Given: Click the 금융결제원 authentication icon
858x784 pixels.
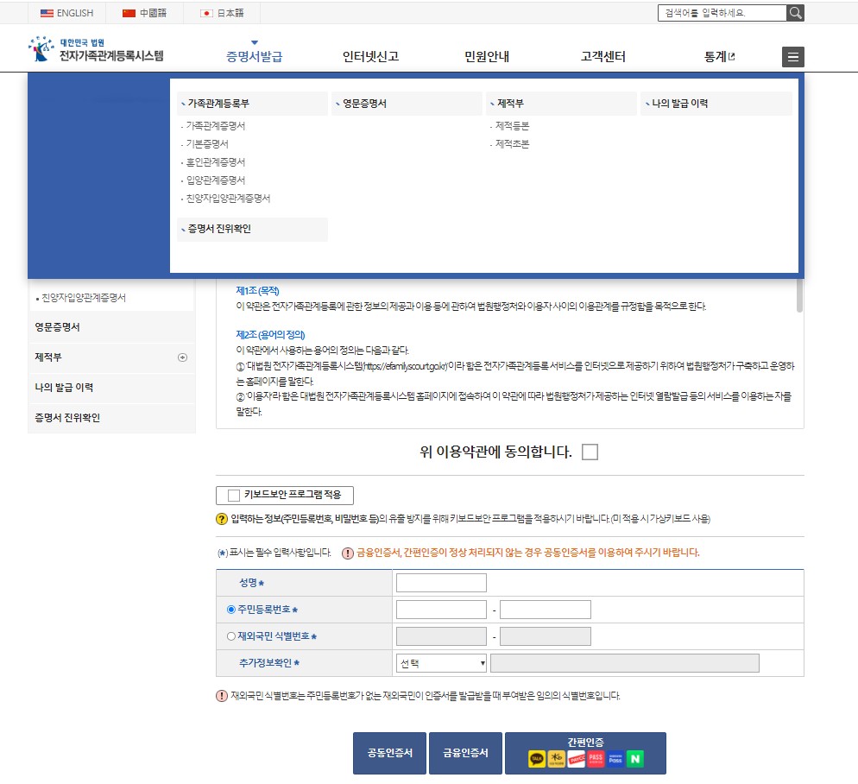Looking at the screenshot, I should pos(556,758).
